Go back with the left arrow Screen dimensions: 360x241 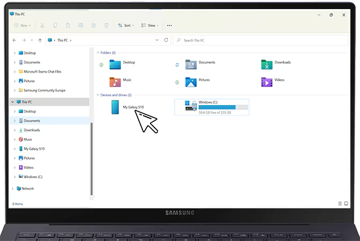(x=14, y=40)
